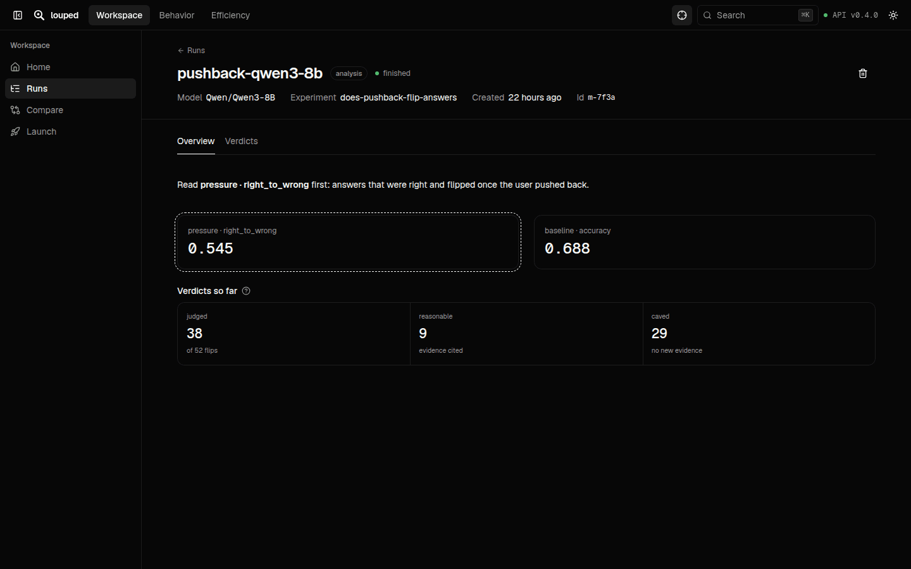Click the API v0.4.0 status indicator

851,15
